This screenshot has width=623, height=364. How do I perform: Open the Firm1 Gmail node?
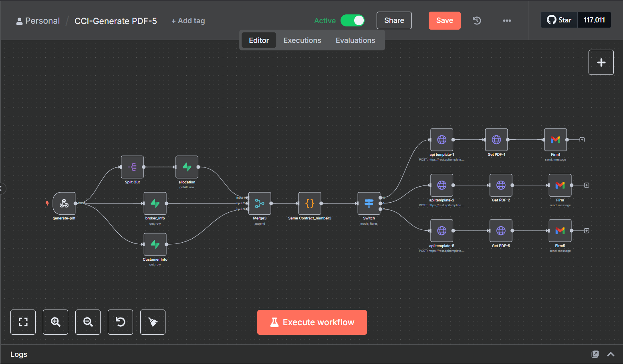(x=555, y=140)
